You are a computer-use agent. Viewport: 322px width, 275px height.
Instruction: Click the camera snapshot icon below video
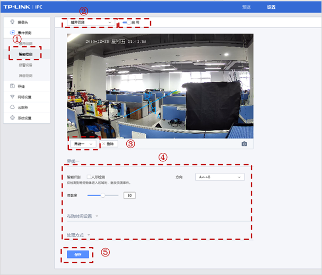(244, 144)
